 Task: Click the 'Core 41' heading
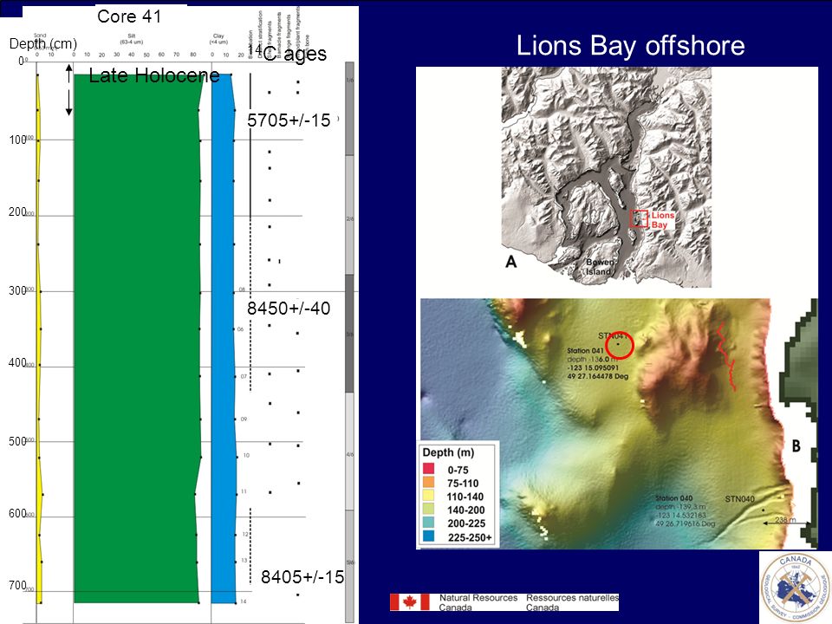[129, 16]
